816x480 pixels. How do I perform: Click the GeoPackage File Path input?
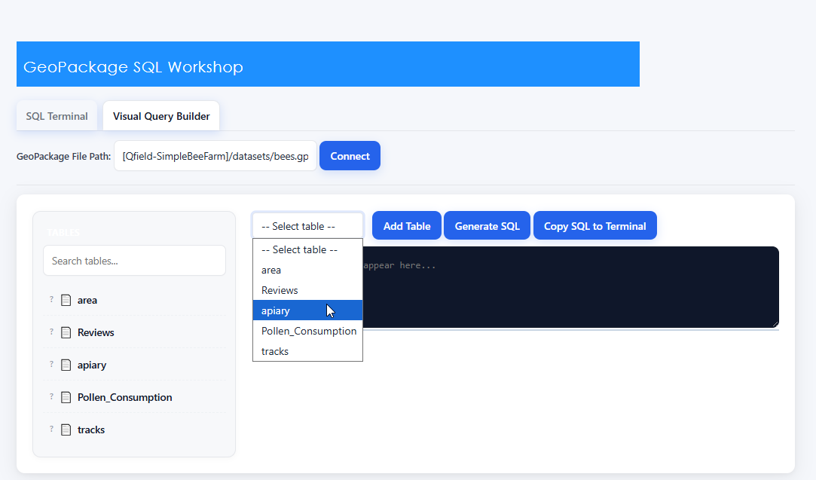pos(215,156)
